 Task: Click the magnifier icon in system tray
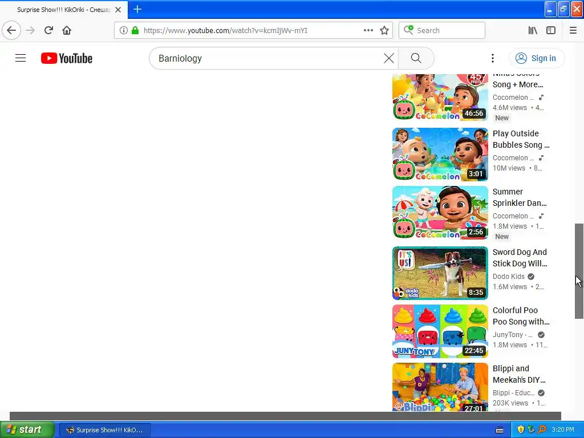[542, 430]
